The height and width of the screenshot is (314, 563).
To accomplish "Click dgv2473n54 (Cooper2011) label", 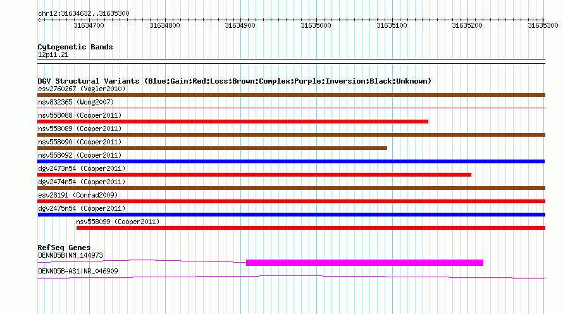I will point(82,168).
